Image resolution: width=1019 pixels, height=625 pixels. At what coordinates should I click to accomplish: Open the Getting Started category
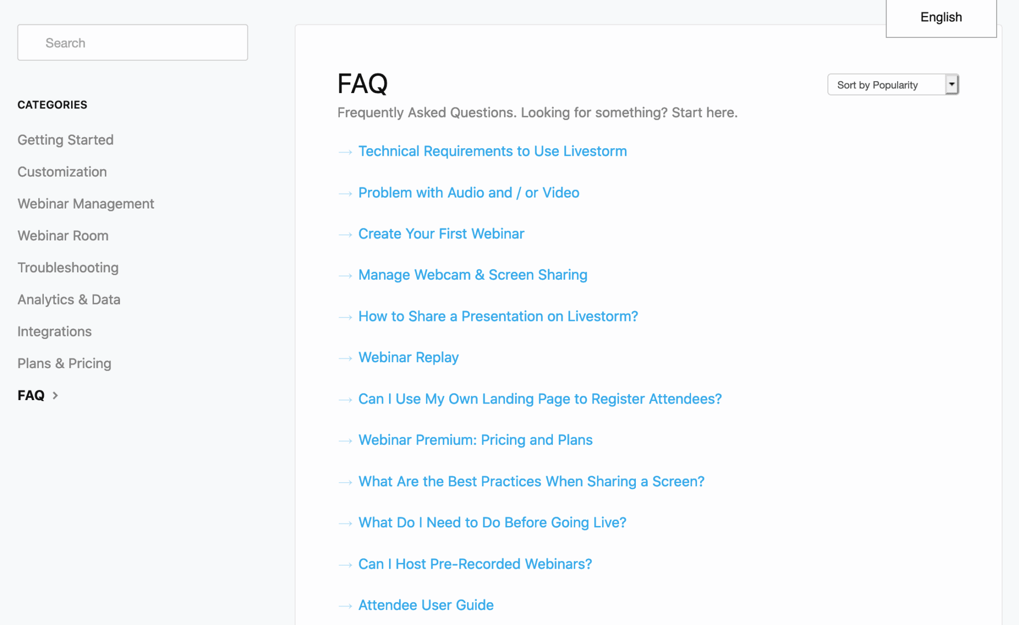coord(65,140)
